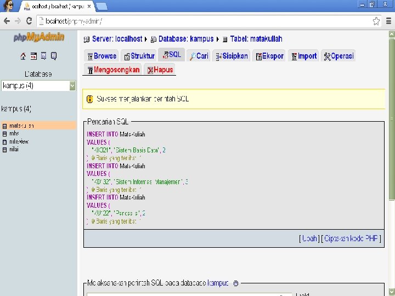This screenshot has height=296, width=395.
Task: Click the info icon in success message
Action: [x=89, y=99]
